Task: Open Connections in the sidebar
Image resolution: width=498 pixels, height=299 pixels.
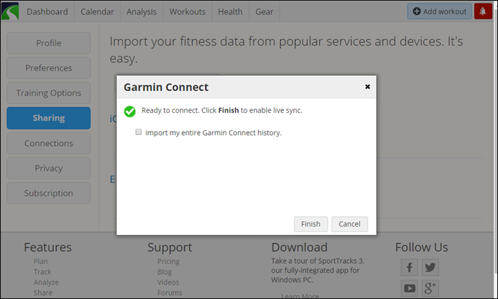Action: pyautogui.click(x=48, y=143)
